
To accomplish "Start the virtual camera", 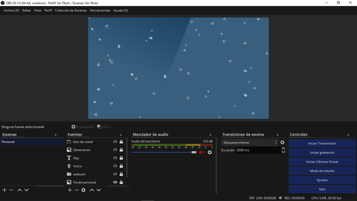I will [x=322, y=162].
